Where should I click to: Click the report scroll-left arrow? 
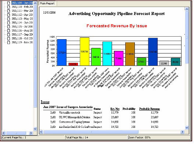41,132
